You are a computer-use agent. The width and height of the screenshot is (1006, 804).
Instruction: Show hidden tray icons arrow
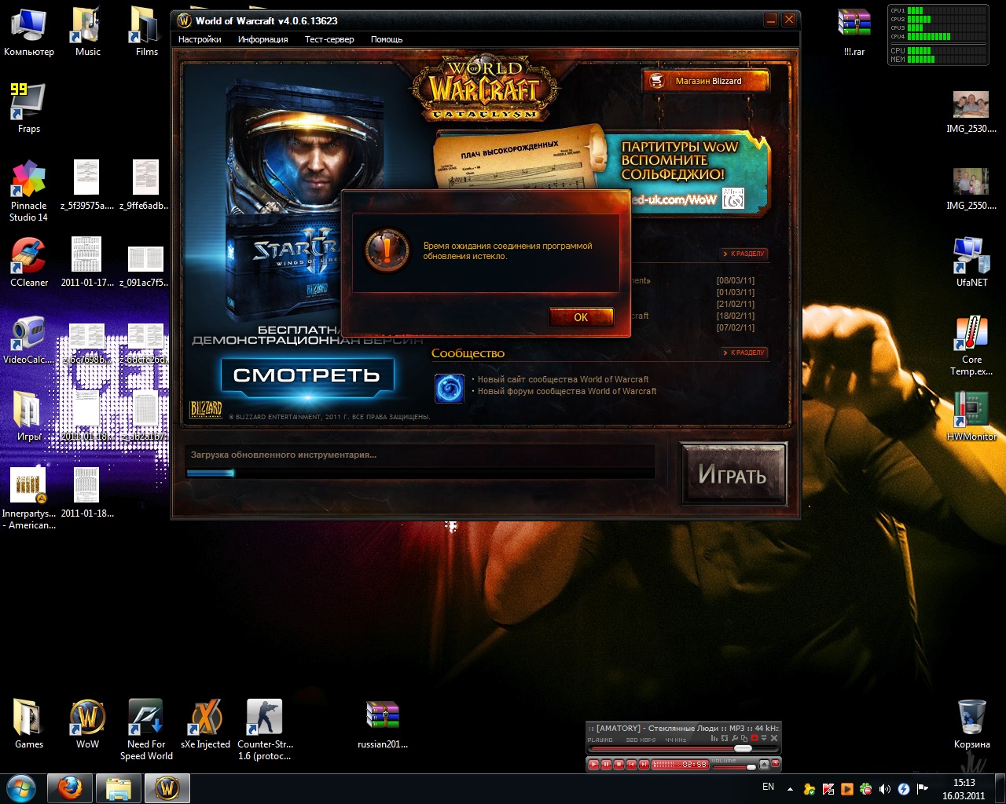point(790,789)
